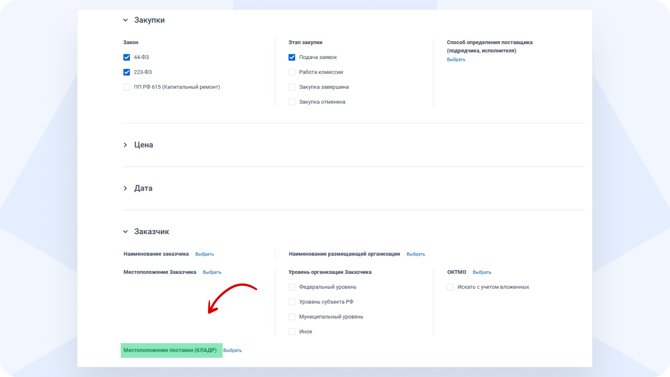Click the Закупки section heading

click(149, 20)
